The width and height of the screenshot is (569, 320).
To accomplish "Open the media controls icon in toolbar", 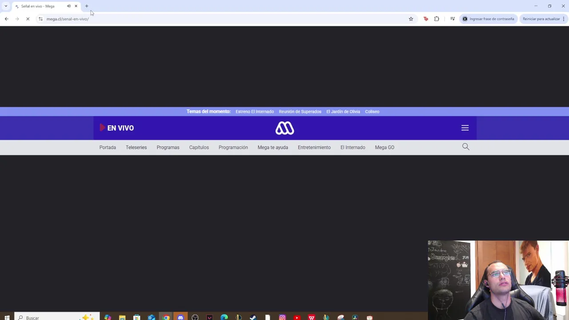I will [452, 19].
